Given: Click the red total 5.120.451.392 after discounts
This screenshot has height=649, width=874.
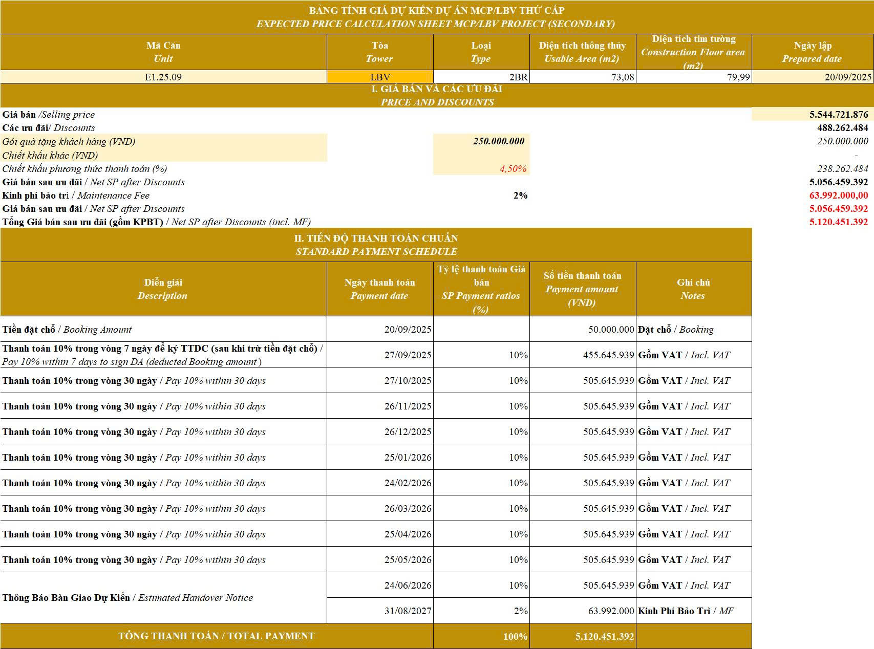Looking at the screenshot, I should pos(838,222).
